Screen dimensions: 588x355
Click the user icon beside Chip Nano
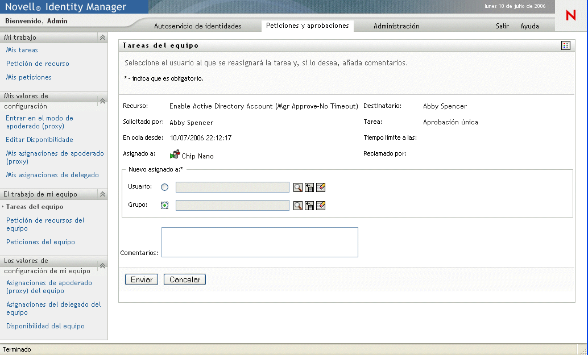[x=175, y=154]
